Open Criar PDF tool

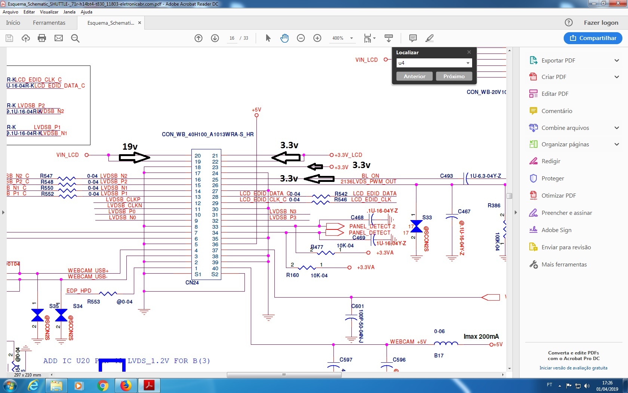point(554,77)
